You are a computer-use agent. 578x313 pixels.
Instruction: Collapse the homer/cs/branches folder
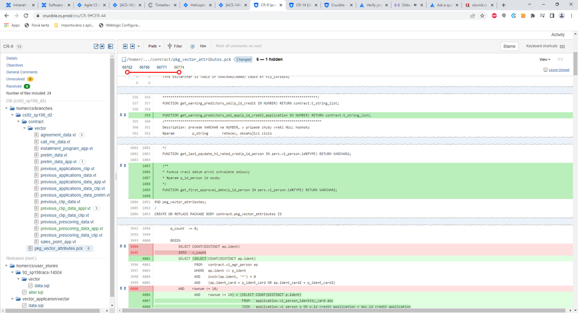click(x=6, y=108)
